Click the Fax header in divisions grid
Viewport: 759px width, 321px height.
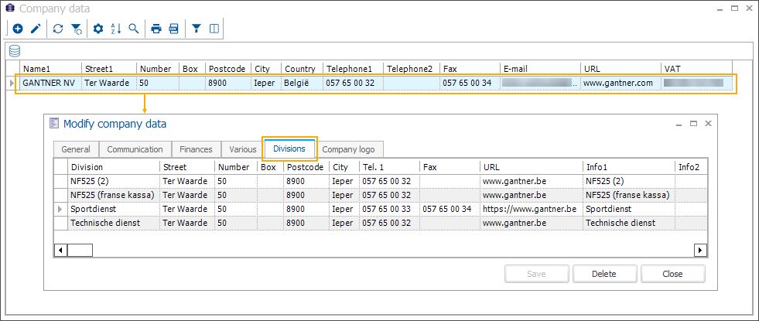point(450,167)
